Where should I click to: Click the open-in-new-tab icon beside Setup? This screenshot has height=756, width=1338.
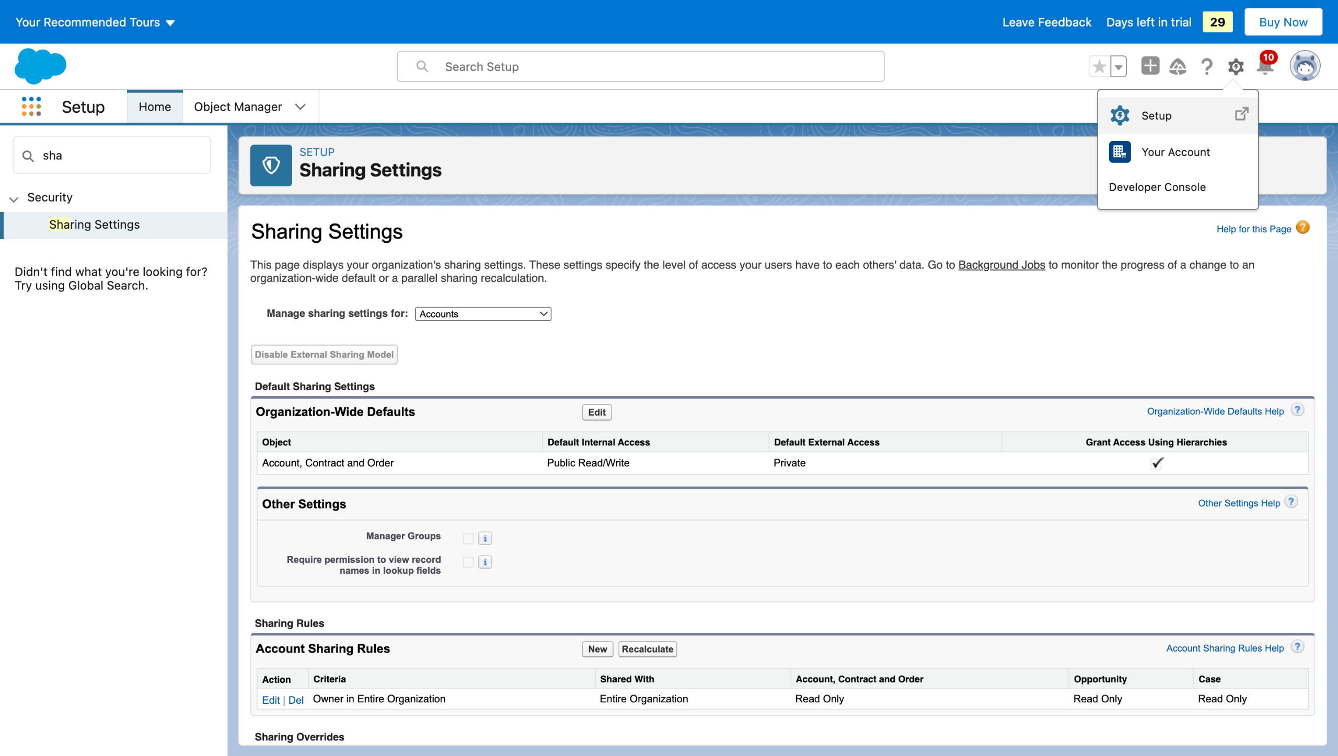coord(1242,114)
